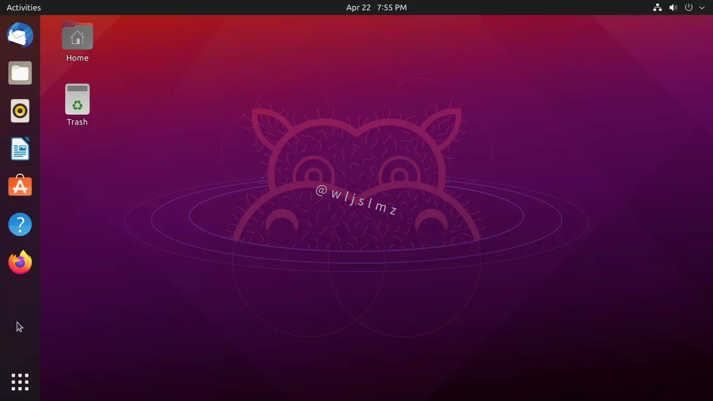Open Ubuntu Software store icon

[x=20, y=186]
